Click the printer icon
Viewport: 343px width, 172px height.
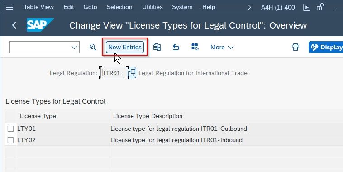tap(295, 47)
